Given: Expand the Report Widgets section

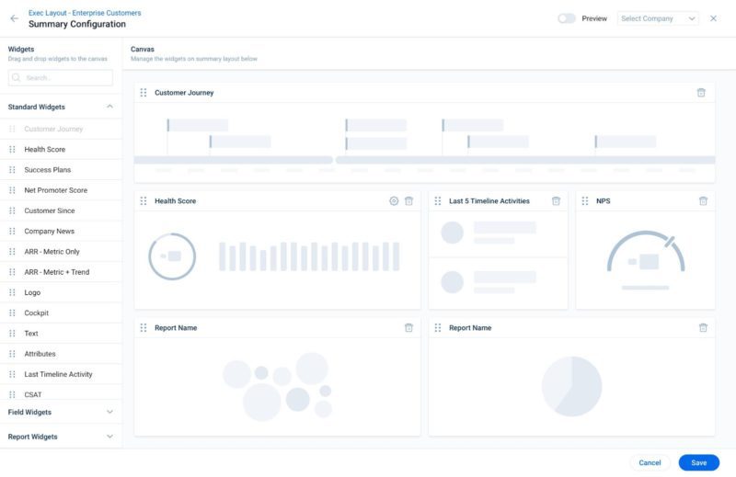Looking at the screenshot, I should point(109,437).
